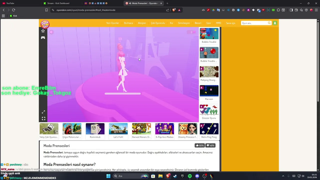Go back with browser back arrow
The width and height of the screenshot is (320, 180).
coord(3,10)
